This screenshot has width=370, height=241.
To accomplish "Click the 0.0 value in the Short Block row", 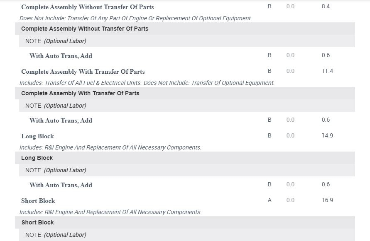I will tap(290, 200).
